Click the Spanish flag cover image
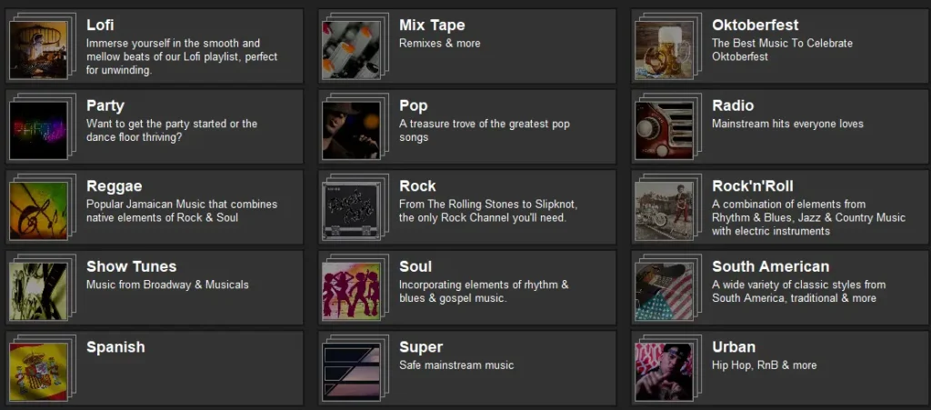 38,372
